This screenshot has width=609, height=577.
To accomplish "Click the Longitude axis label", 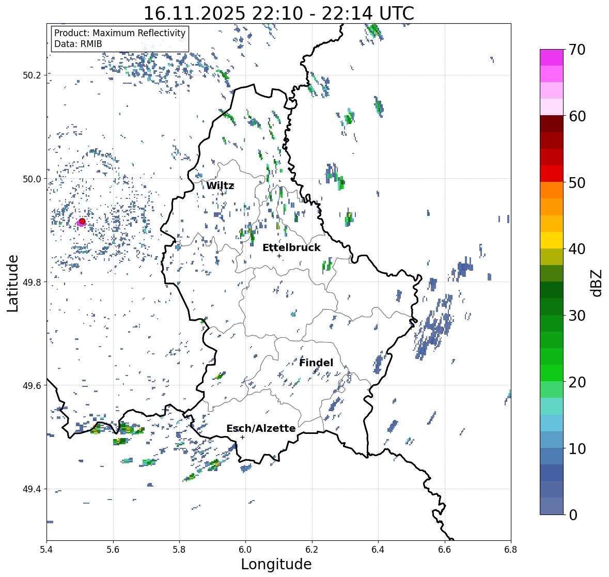I will point(276,564).
